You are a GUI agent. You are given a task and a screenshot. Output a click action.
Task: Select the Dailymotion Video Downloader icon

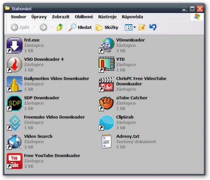pos(14,84)
